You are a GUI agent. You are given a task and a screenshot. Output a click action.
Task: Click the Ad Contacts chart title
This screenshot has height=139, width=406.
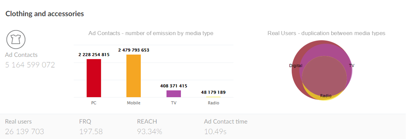(x=151, y=33)
